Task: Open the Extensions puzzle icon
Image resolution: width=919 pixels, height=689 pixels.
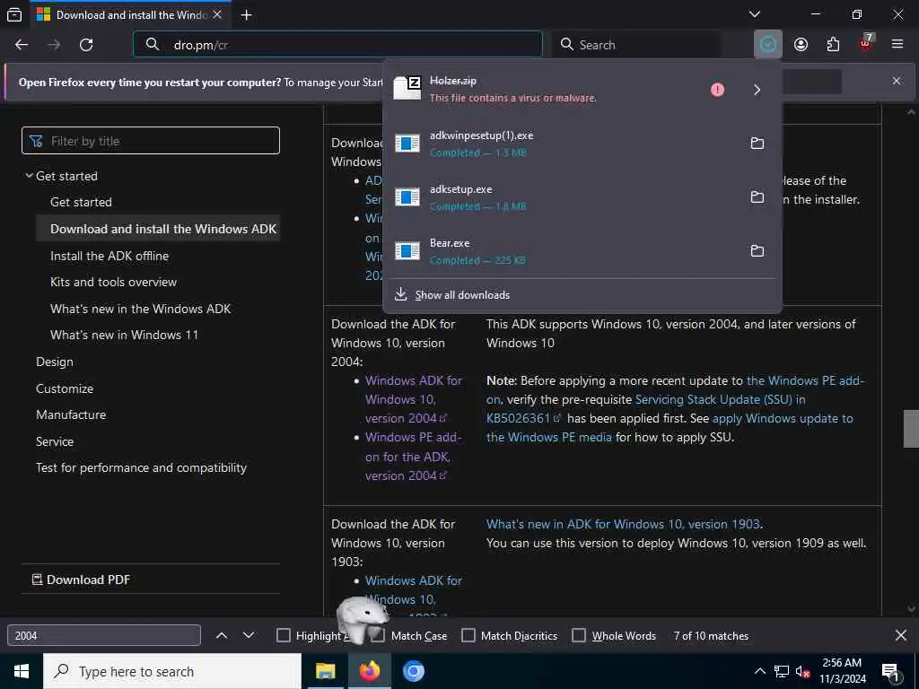Action: click(x=833, y=45)
